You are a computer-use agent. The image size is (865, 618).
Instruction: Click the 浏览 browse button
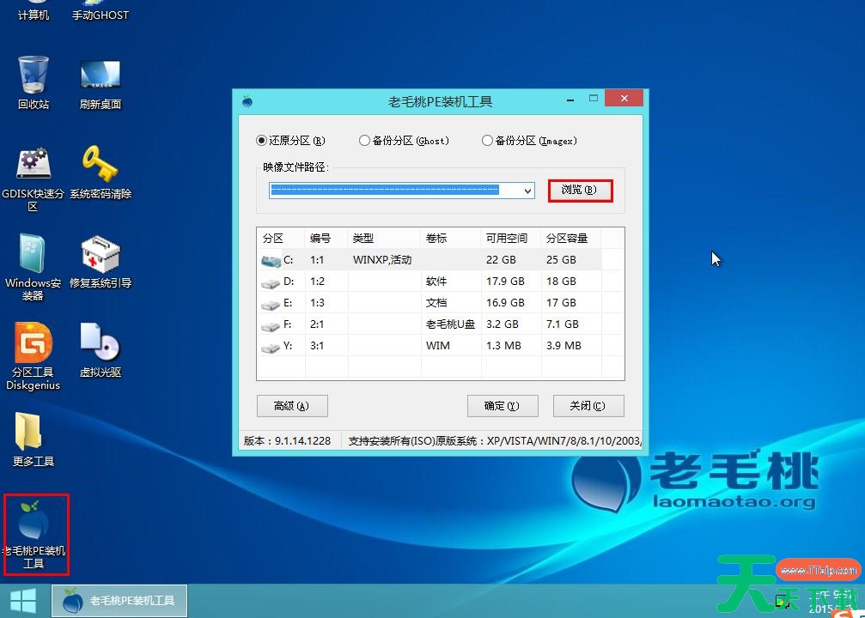click(x=580, y=190)
